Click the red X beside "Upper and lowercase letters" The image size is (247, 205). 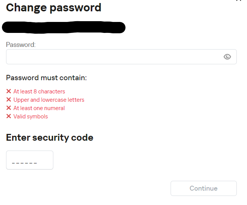[9, 100]
